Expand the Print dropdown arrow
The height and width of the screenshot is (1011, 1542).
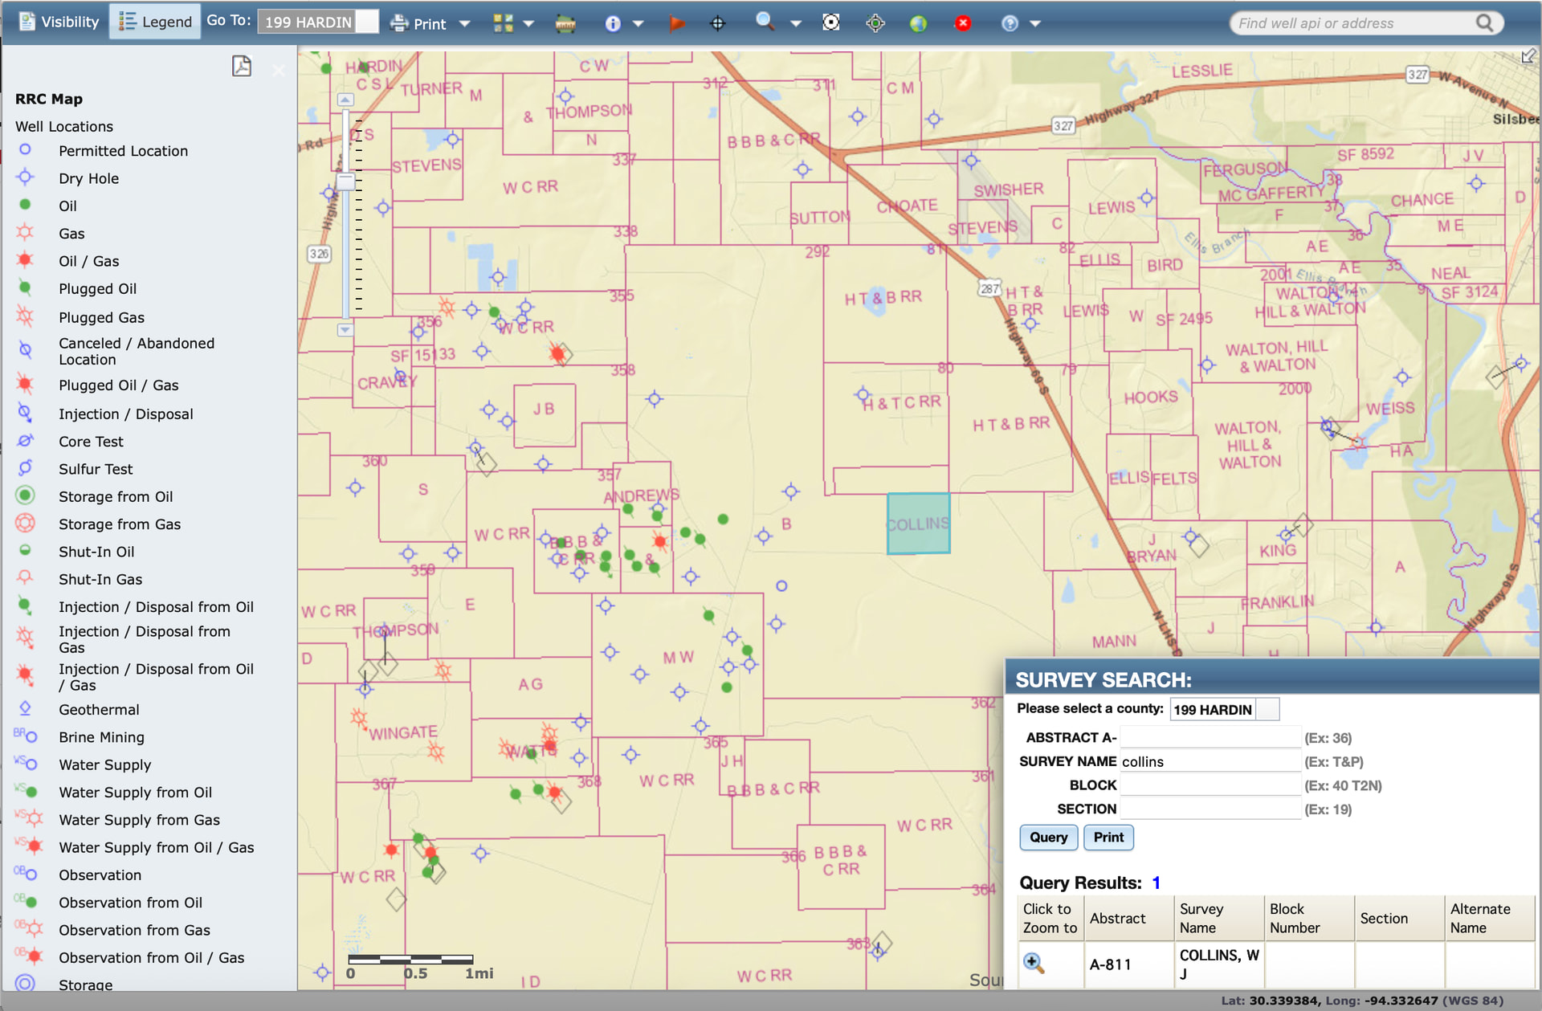pyautogui.click(x=464, y=24)
